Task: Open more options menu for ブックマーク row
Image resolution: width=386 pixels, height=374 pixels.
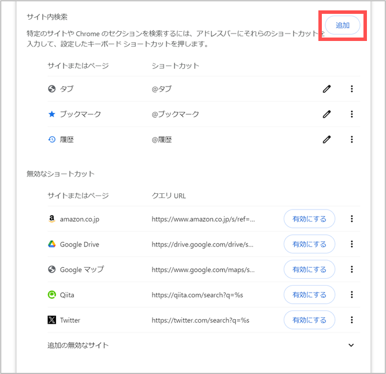Action: tap(352, 114)
